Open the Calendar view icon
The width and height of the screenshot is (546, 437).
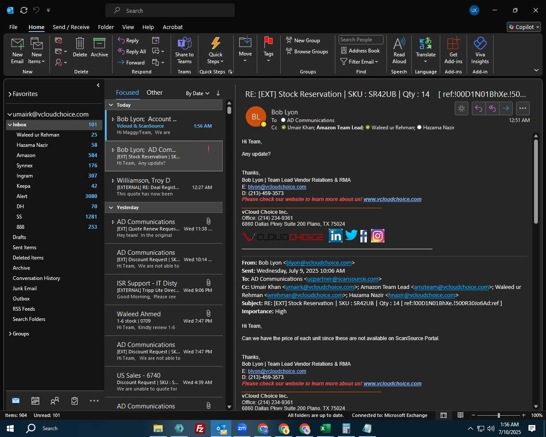pos(35,401)
